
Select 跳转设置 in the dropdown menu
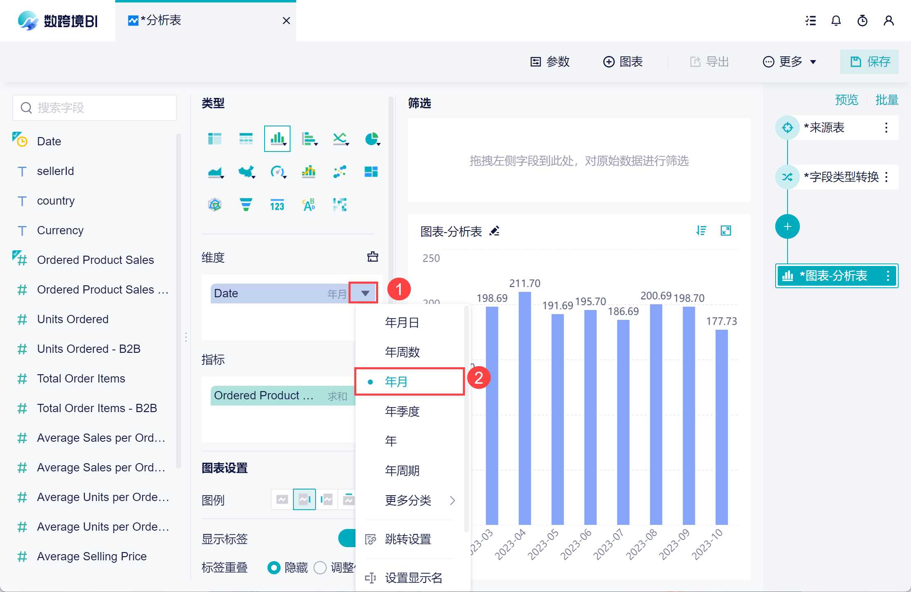407,539
